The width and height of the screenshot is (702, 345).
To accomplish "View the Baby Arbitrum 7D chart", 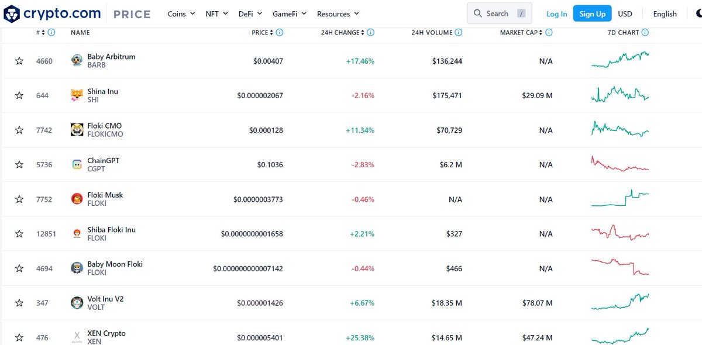I will [620, 59].
